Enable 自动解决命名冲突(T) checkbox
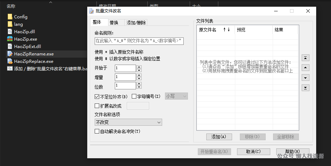The height and width of the screenshot is (166, 331). 97,131
